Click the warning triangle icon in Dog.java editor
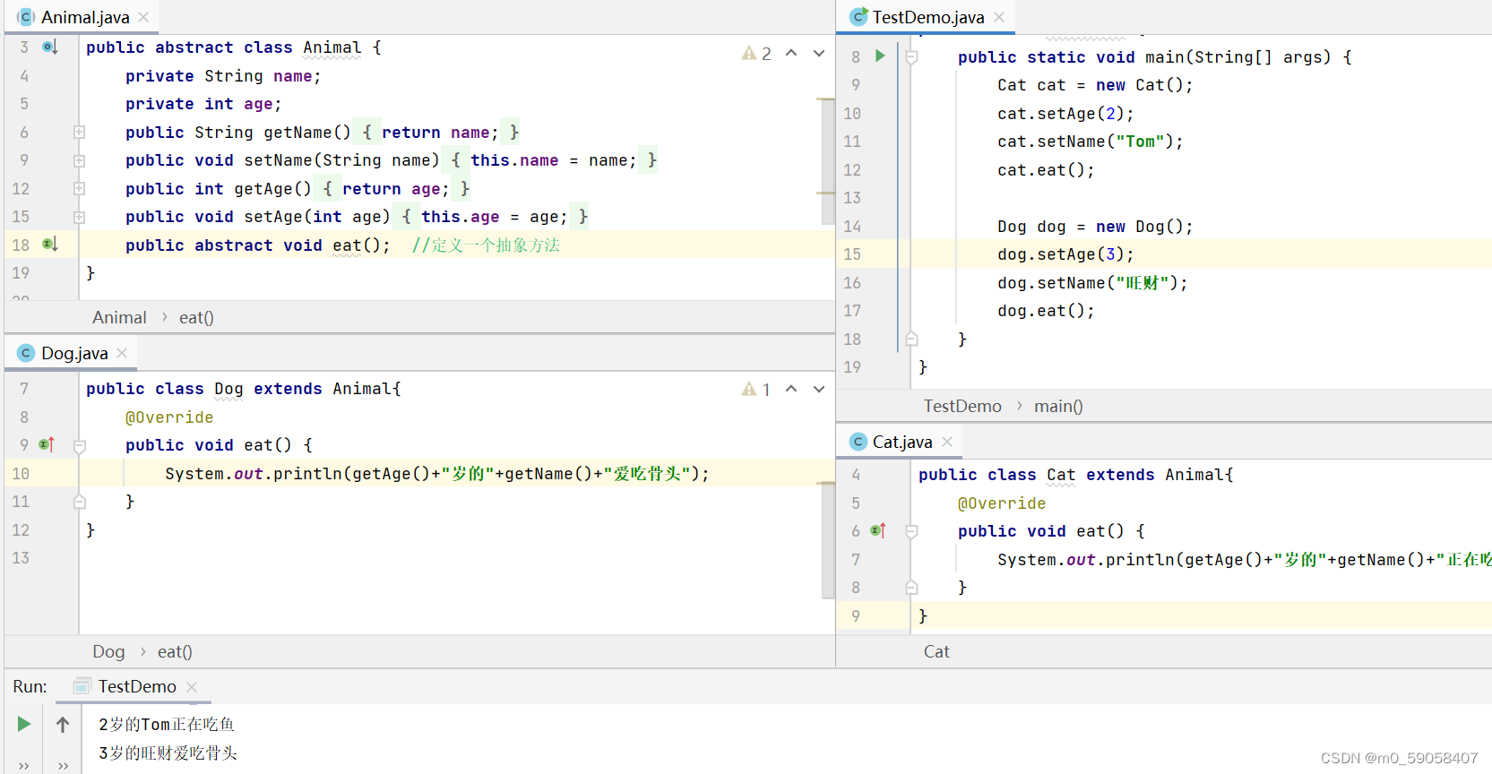Screen dimensions: 1492x774 click(x=749, y=389)
